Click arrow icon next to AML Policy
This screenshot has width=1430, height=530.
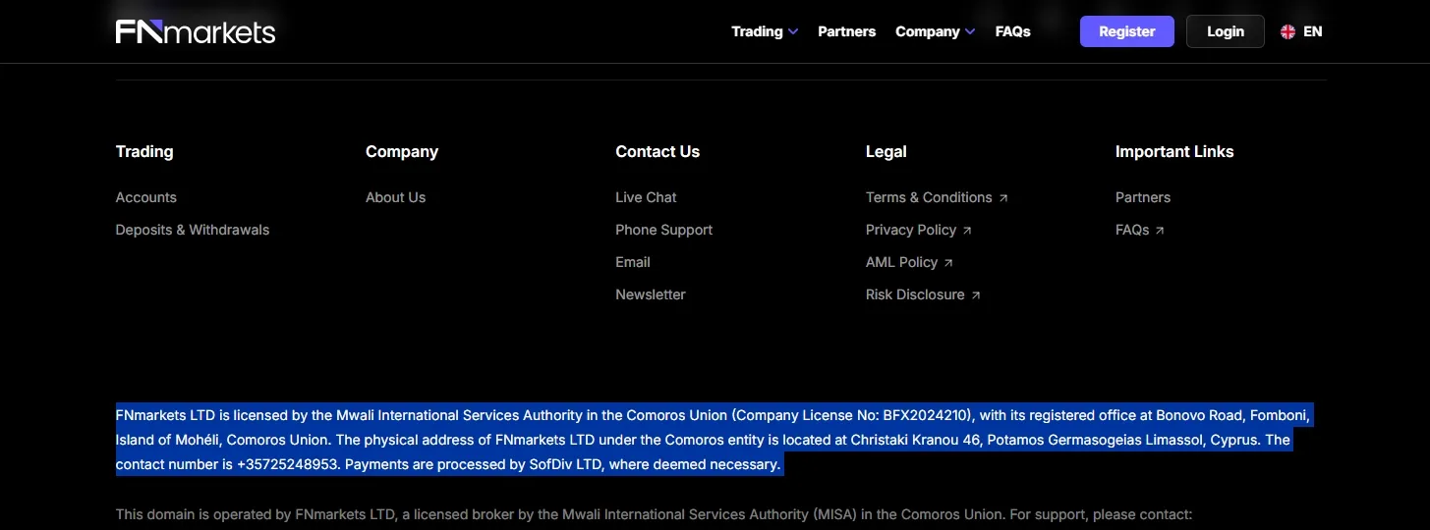coord(948,263)
